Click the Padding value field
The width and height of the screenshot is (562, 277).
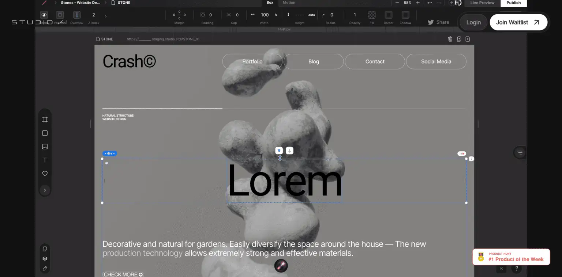click(x=210, y=15)
